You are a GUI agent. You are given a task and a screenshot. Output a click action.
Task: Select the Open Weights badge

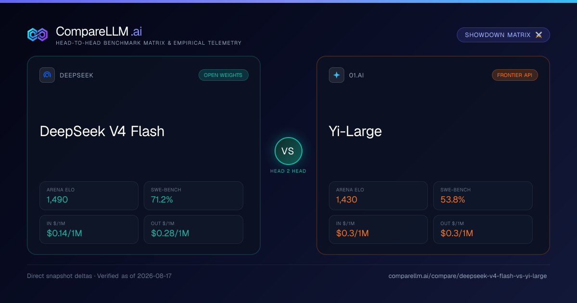tap(224, 75)
